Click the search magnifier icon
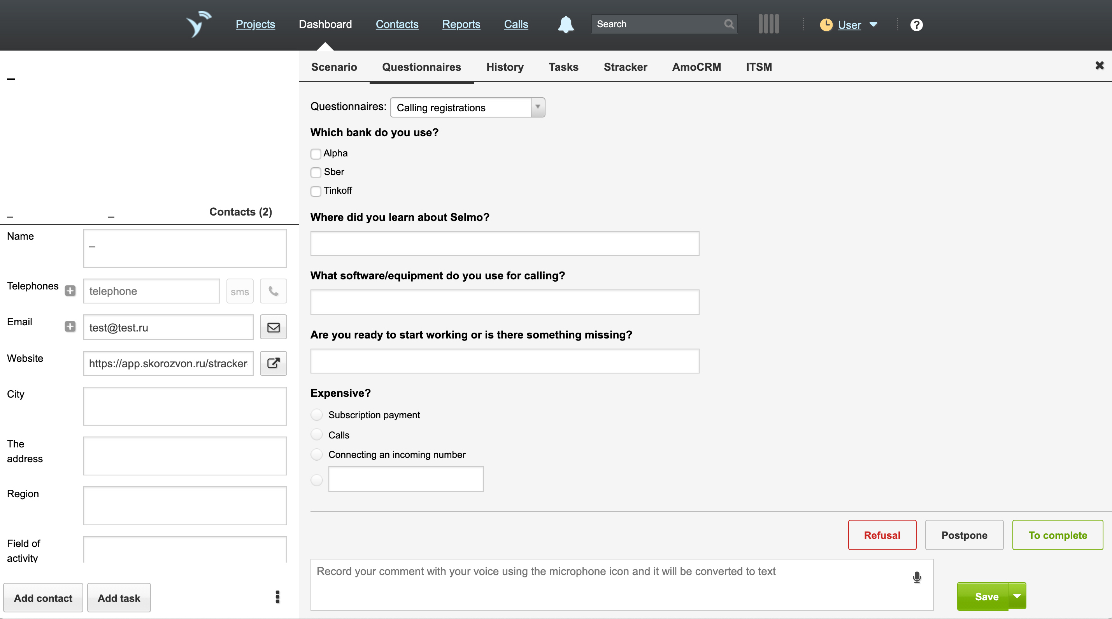 tap(728, 24)
